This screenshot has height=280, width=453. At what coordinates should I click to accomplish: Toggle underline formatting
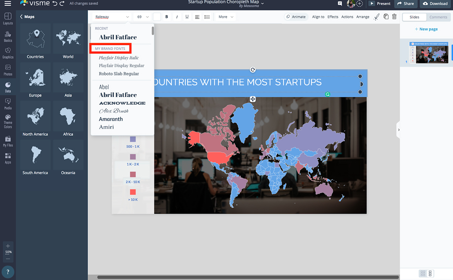tap(187, 17)
